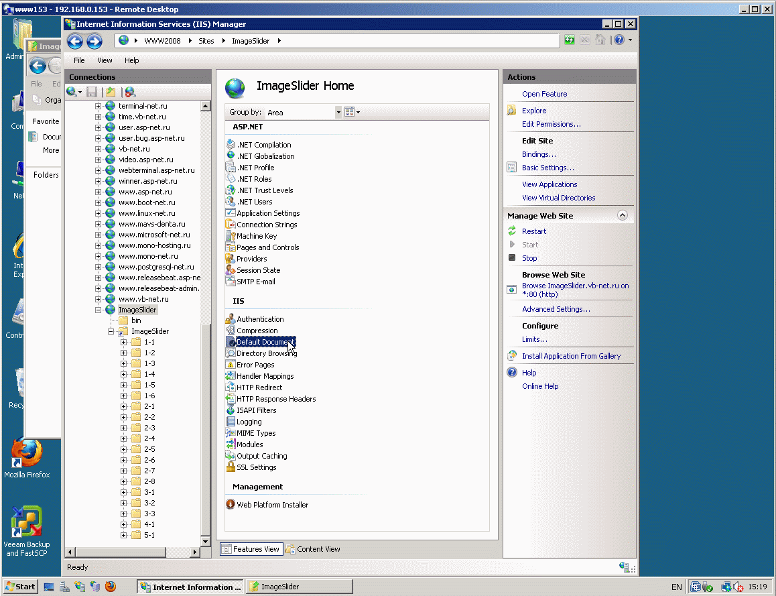Switch to ImageSlider window in taskbar
776x596 pixels.
[x=300, y=587]
